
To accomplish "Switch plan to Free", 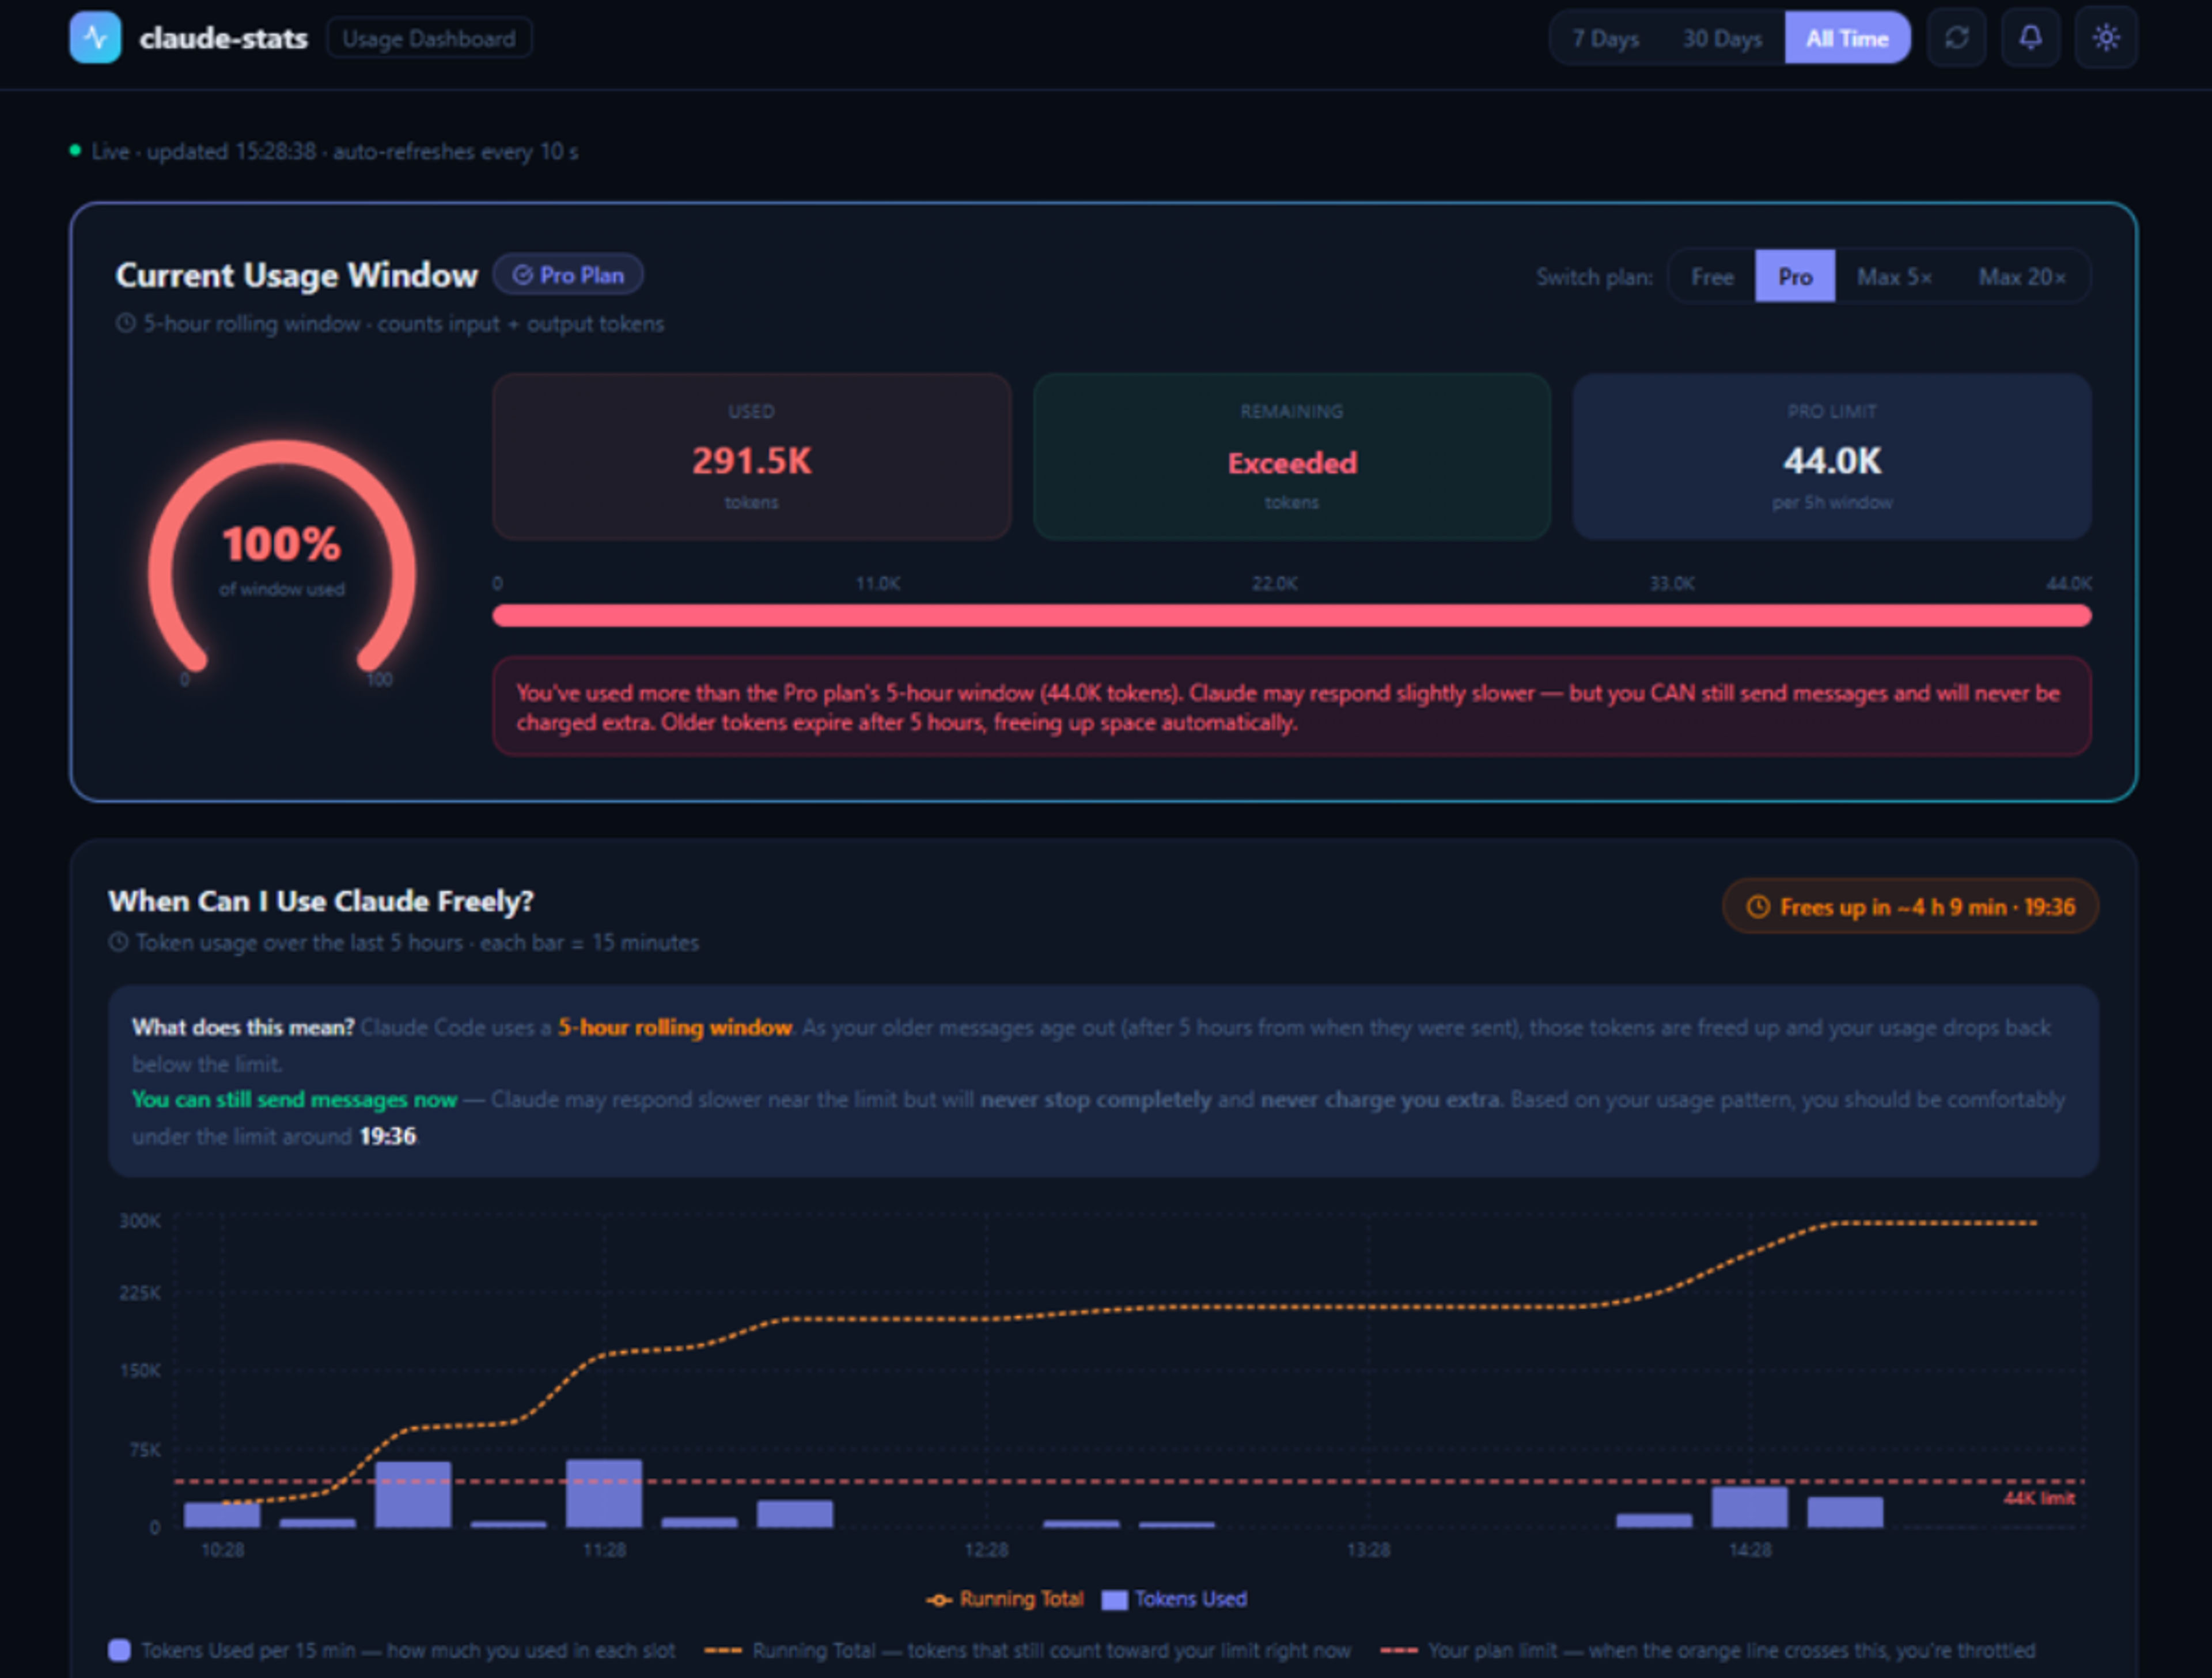I will (1712, 277).
